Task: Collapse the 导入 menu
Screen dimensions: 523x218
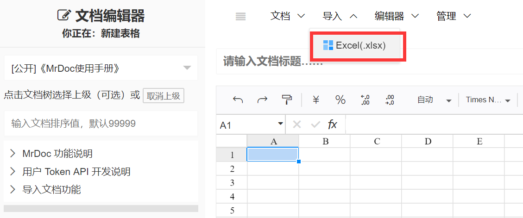Action: 340,16
